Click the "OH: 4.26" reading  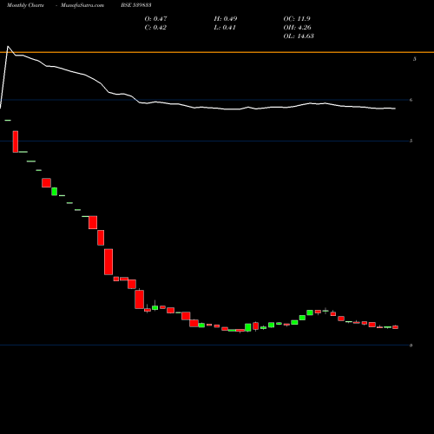coord(297,28)
